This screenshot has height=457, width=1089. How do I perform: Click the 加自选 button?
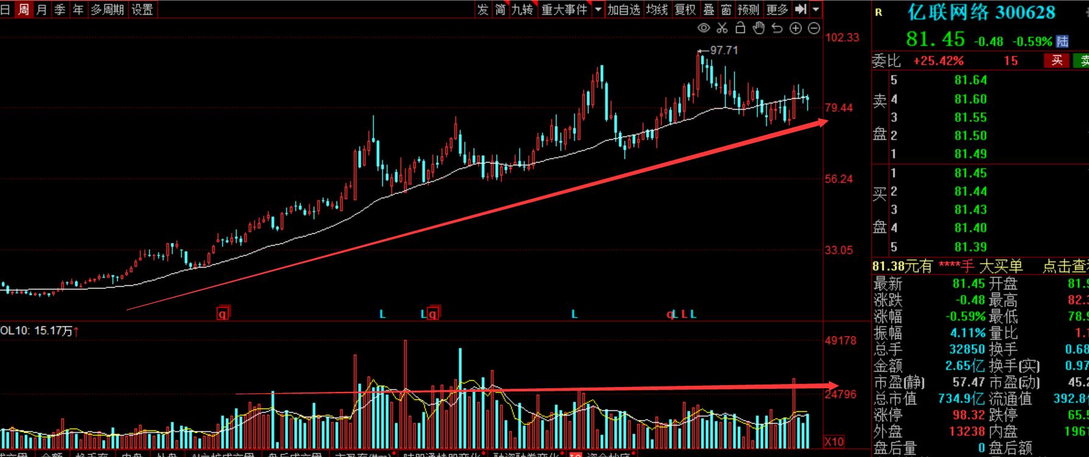(623, 10)
